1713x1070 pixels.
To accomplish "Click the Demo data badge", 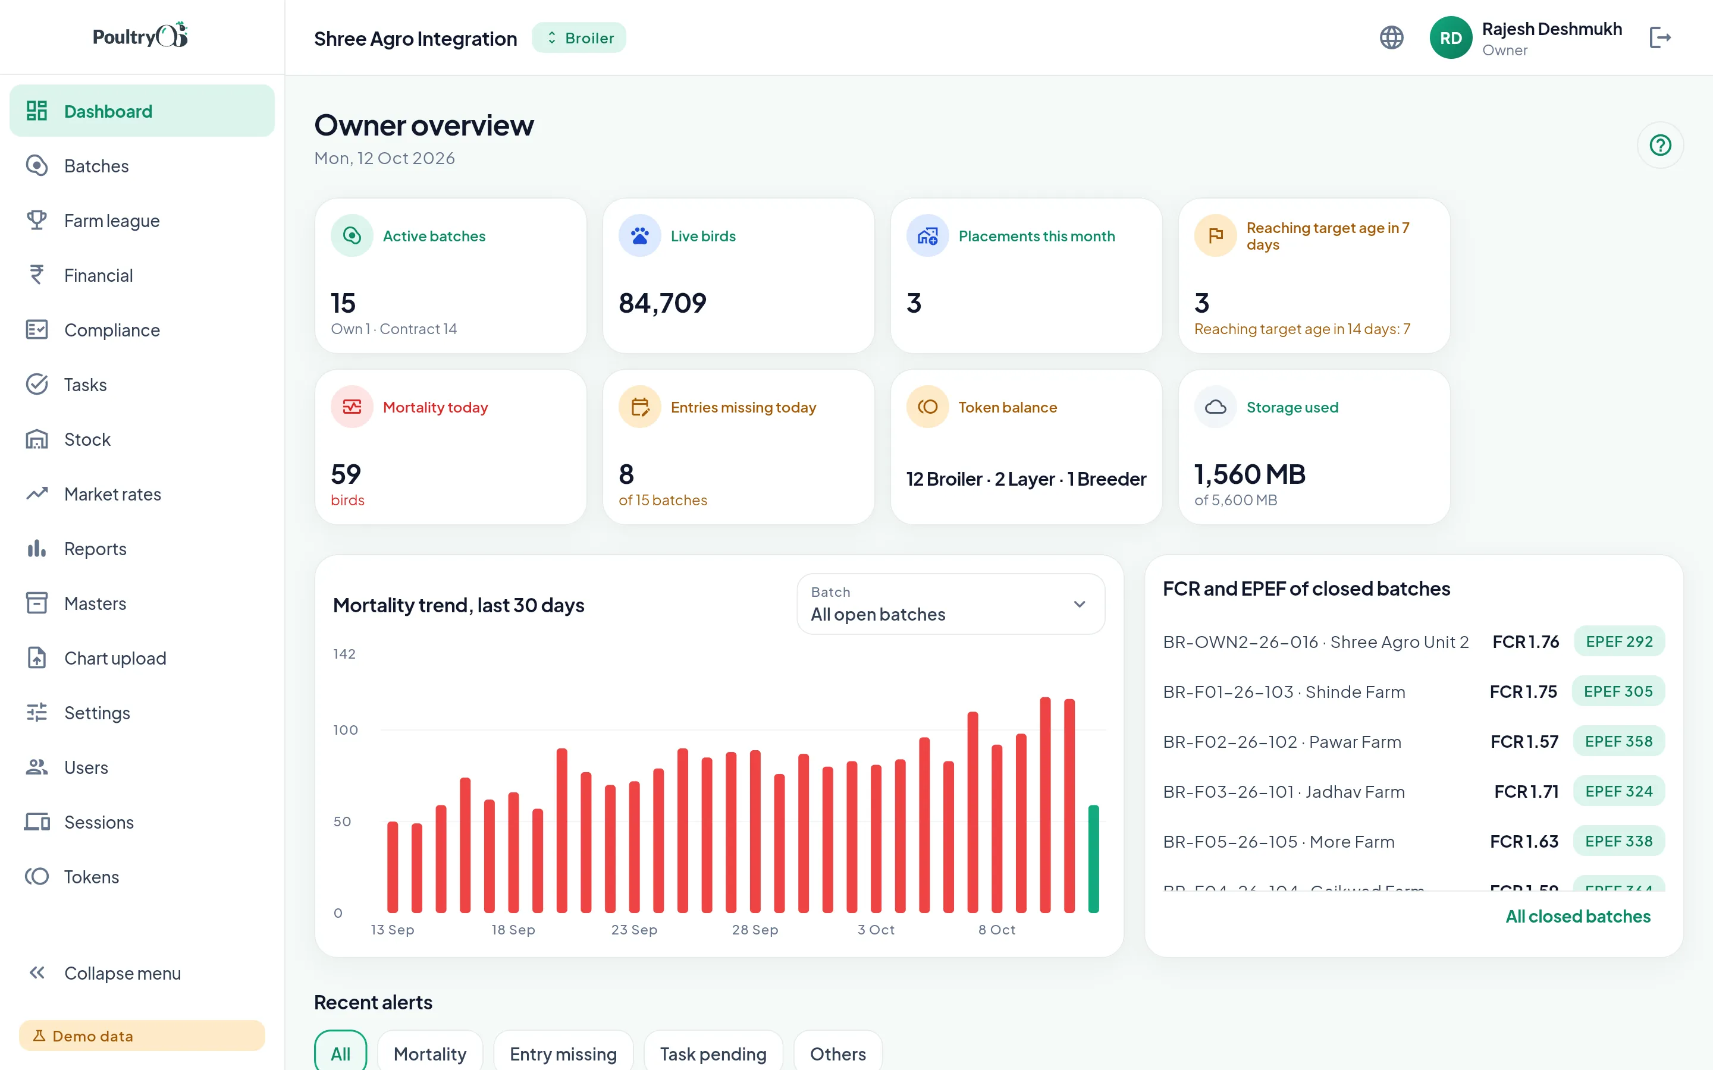I will (142, 1036).
